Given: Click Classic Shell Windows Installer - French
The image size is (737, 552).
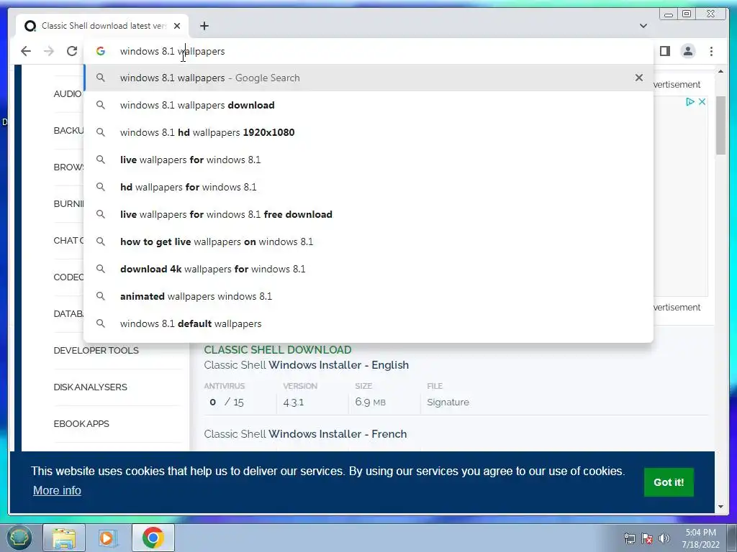Looking at the screenshot, I should (305, 434).
